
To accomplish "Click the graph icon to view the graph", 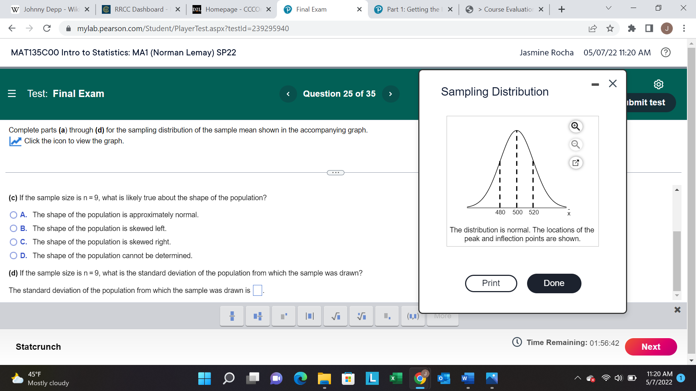I will (15, 141).
